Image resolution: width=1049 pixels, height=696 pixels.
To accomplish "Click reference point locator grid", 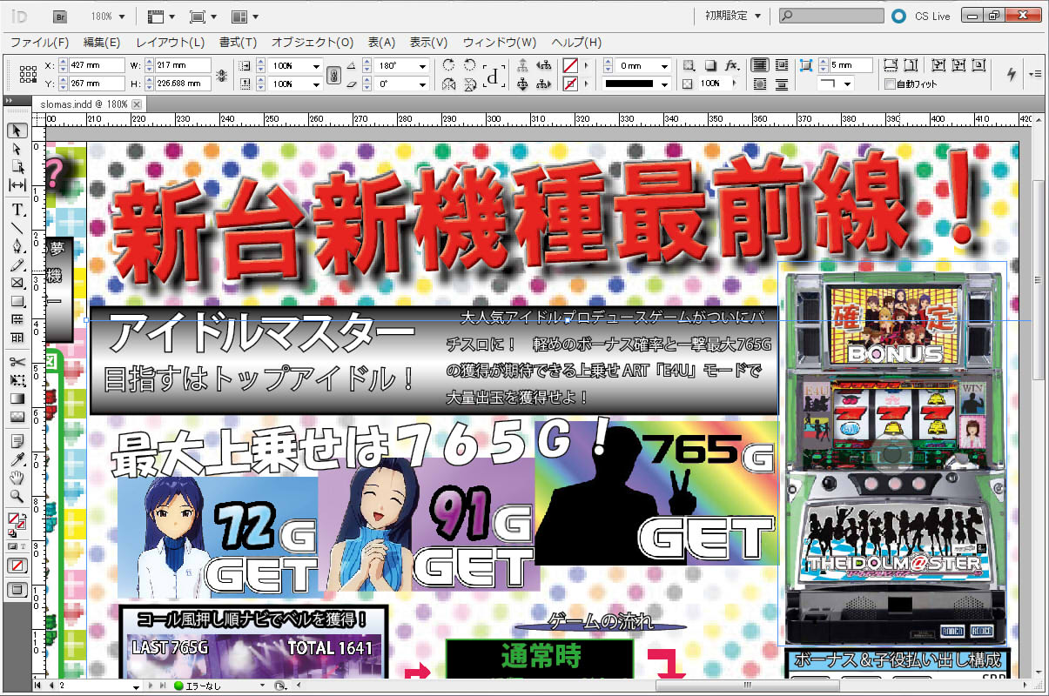I will (x=28, y=75).
